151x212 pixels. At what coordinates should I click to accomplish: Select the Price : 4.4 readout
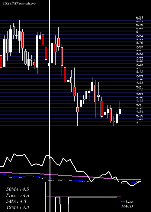pos(18,195)
